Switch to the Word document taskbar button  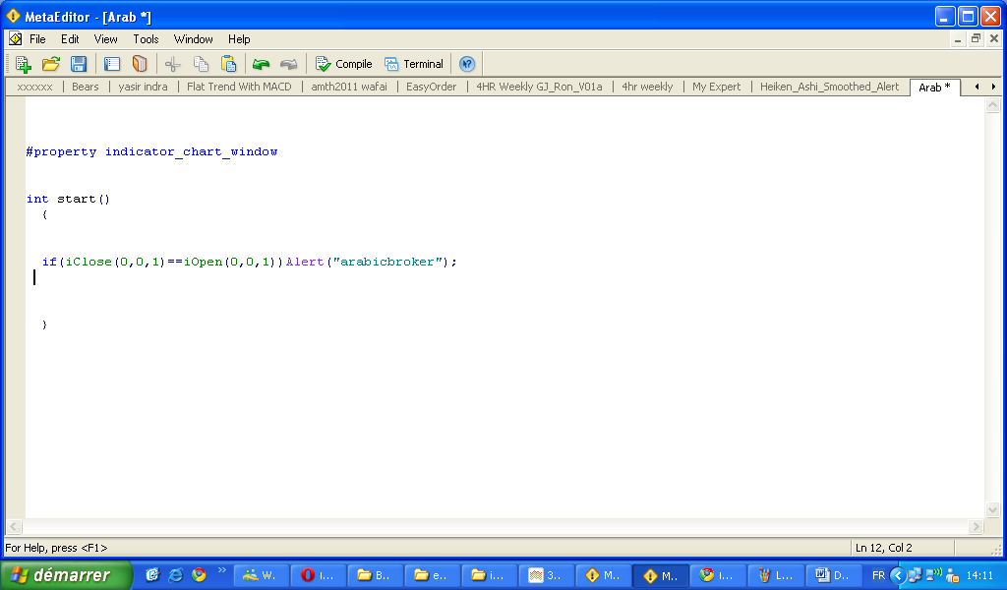click(x=834, y=575)
